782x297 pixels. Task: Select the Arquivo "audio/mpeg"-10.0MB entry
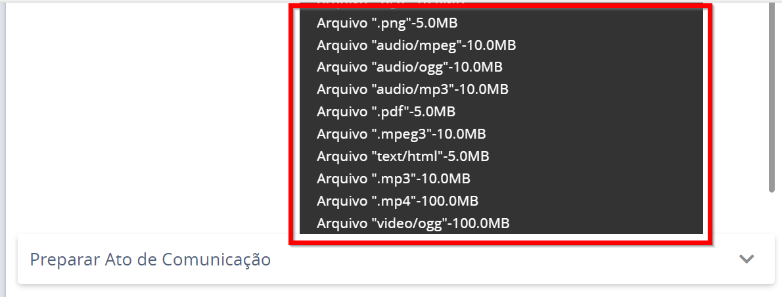pos(417,45)
